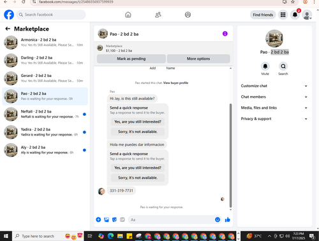This screenshot has width=319, height=241.
Task: Click the Home icon in top navigation
Action: click(128, 15)
